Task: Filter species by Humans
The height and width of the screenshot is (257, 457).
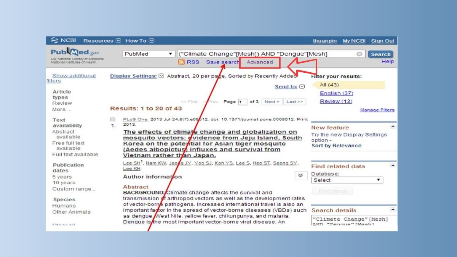Action: [64, 206]
